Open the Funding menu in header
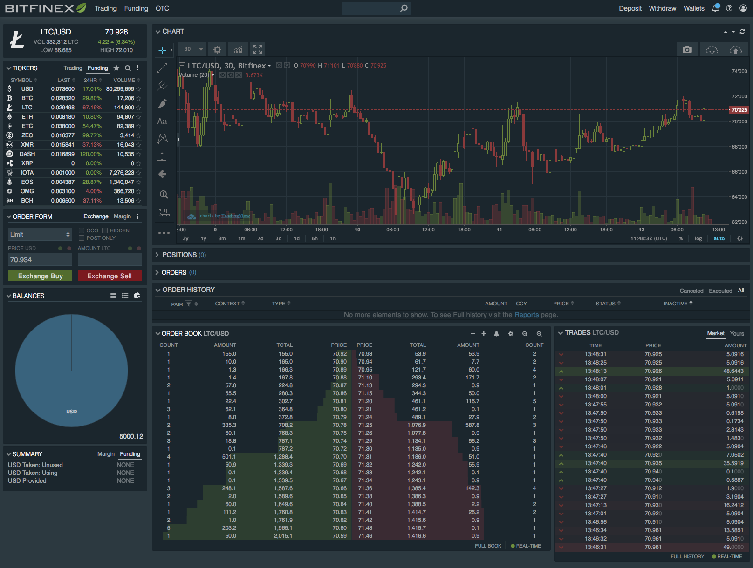Viewport: 753px width, 568px height. click(x=136, y=8)
